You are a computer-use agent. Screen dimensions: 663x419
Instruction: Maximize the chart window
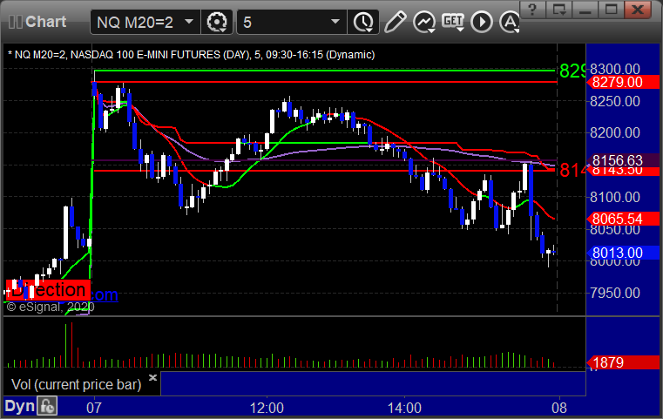(x=611, y=9)
